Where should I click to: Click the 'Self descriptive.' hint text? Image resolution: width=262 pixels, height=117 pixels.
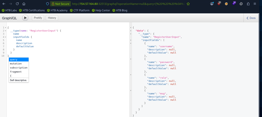19,80
